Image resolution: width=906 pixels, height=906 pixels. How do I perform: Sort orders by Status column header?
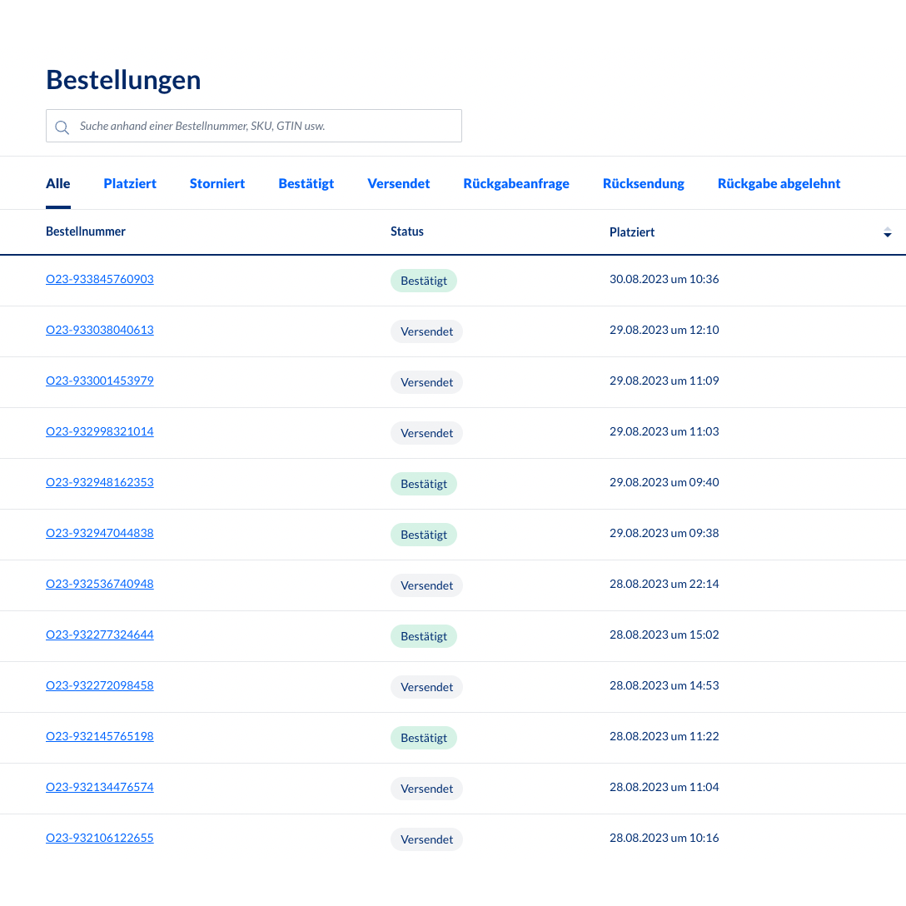[x=407, y=231]
